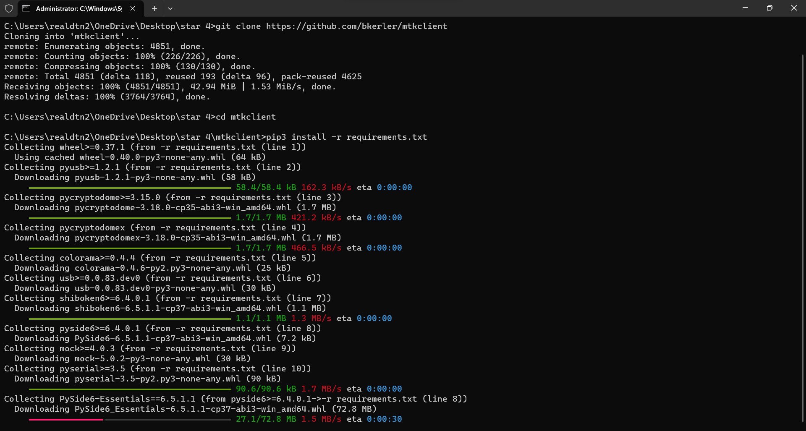
Task: Click the pyserial 90.6 kB progress bar
Action: tap(130, 389)
